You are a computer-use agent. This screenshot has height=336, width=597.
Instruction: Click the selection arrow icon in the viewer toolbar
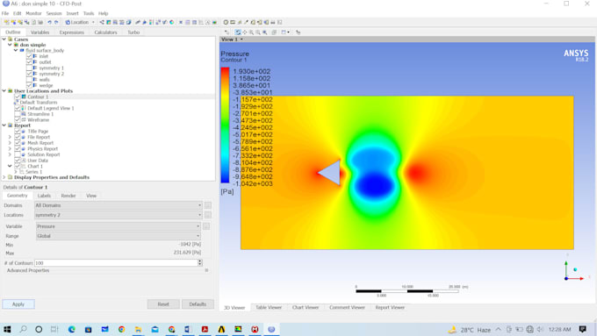click(x=227, y=32)
